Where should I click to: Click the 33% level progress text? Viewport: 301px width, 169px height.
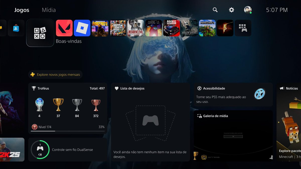(x=101, y=127)
